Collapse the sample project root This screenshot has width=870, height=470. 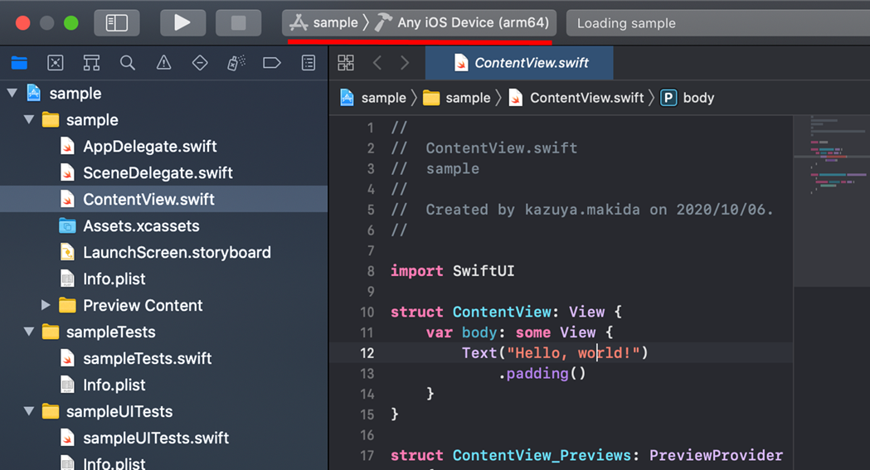coord(12,93)
